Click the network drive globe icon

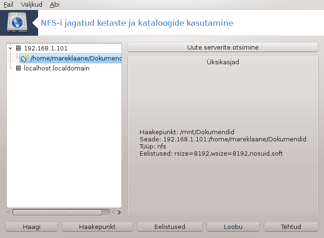click(17, 22)
